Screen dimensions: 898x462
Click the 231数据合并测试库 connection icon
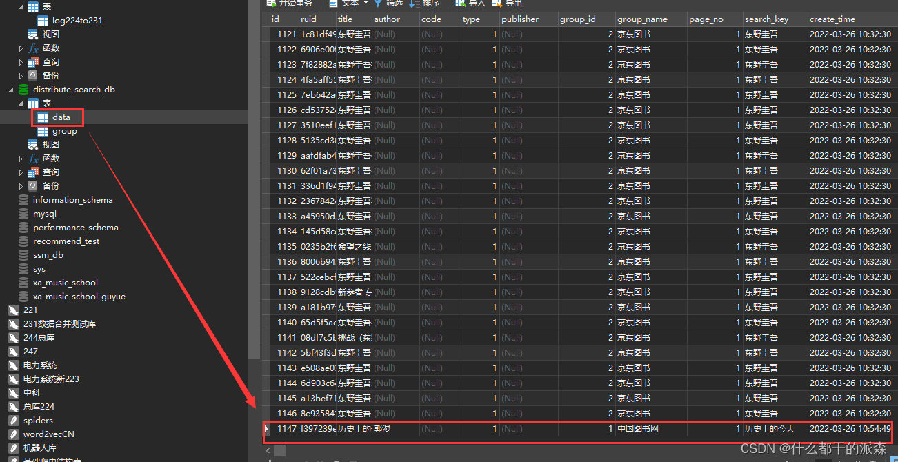(x=13, y=324)
